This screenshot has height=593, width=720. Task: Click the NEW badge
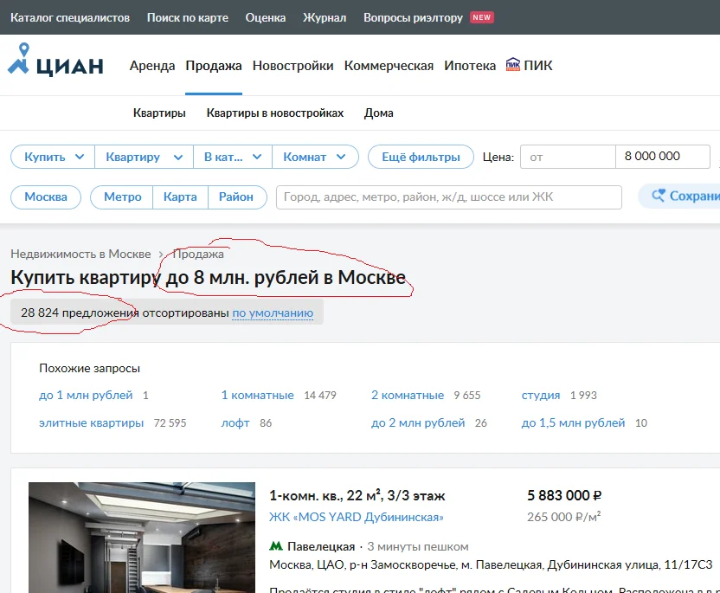[x=482, y=17]
